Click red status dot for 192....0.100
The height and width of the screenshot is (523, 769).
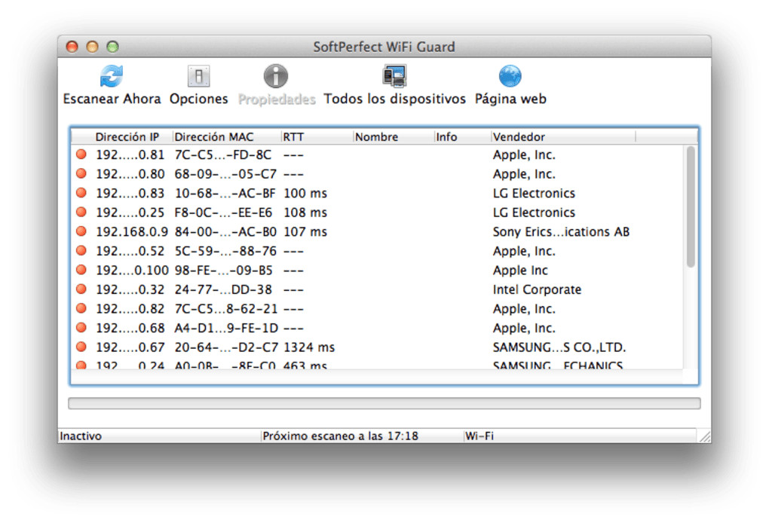(x=81, y=270)
